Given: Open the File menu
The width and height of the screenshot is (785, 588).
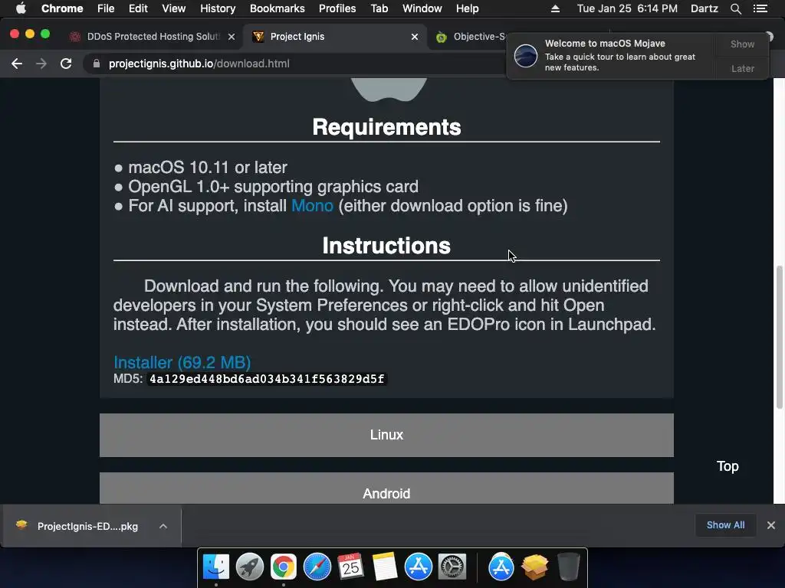Looking at the screenshot, I should coord(106,8).
